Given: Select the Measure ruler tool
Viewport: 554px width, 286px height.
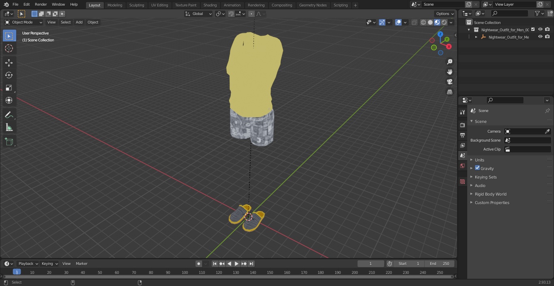Looking at the screenshot, I should tap(9, 128).
